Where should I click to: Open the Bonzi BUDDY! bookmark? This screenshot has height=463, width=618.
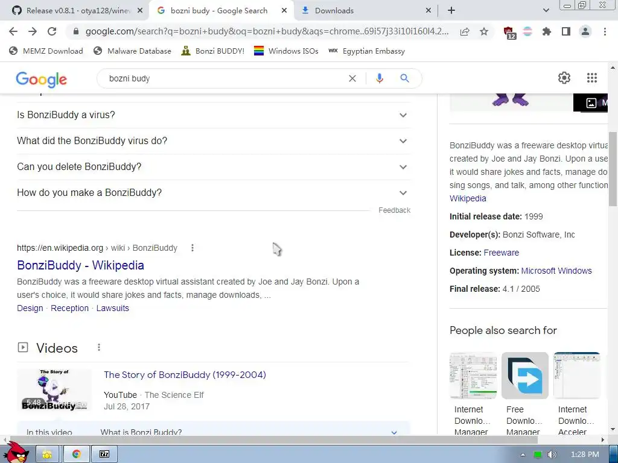213,51
